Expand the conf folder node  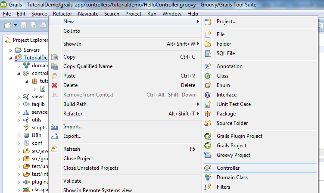point(19,143)
